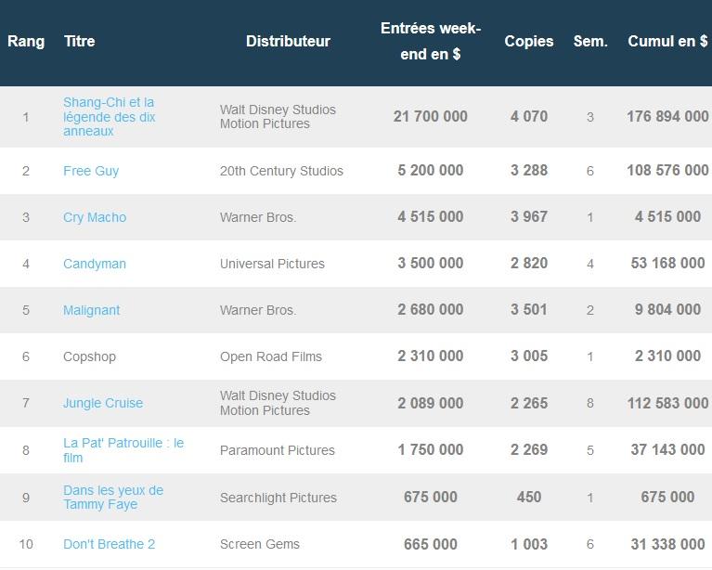The height and width of the screenshot is (570, 712).
Task: Open the Candyman movie link
Action: 95,264
